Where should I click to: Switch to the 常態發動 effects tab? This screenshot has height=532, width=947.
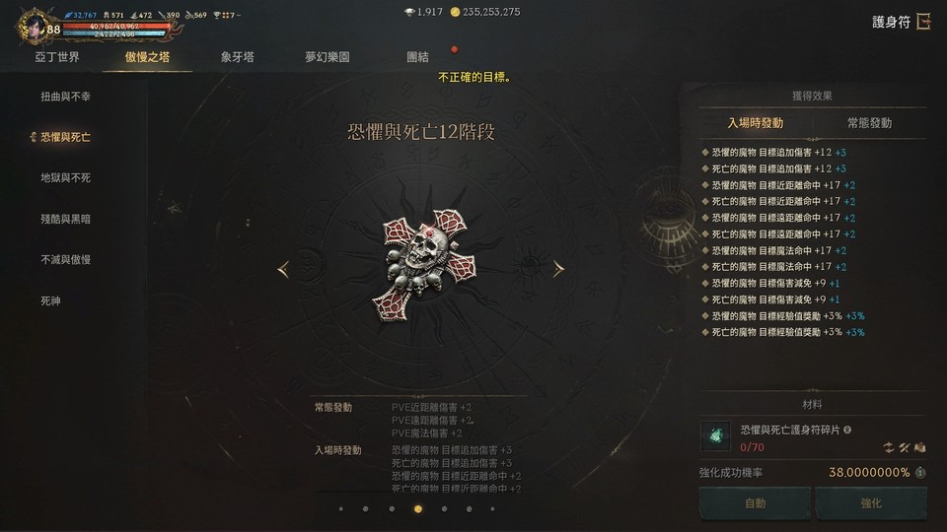click(x=869, y=123)
